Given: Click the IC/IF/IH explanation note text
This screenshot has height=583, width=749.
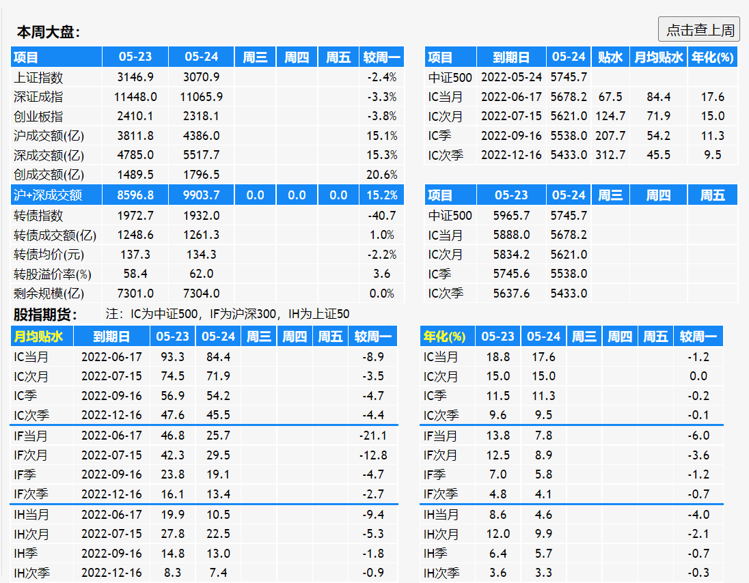Looking at the screenshot, I should click(x=228, y=315).
